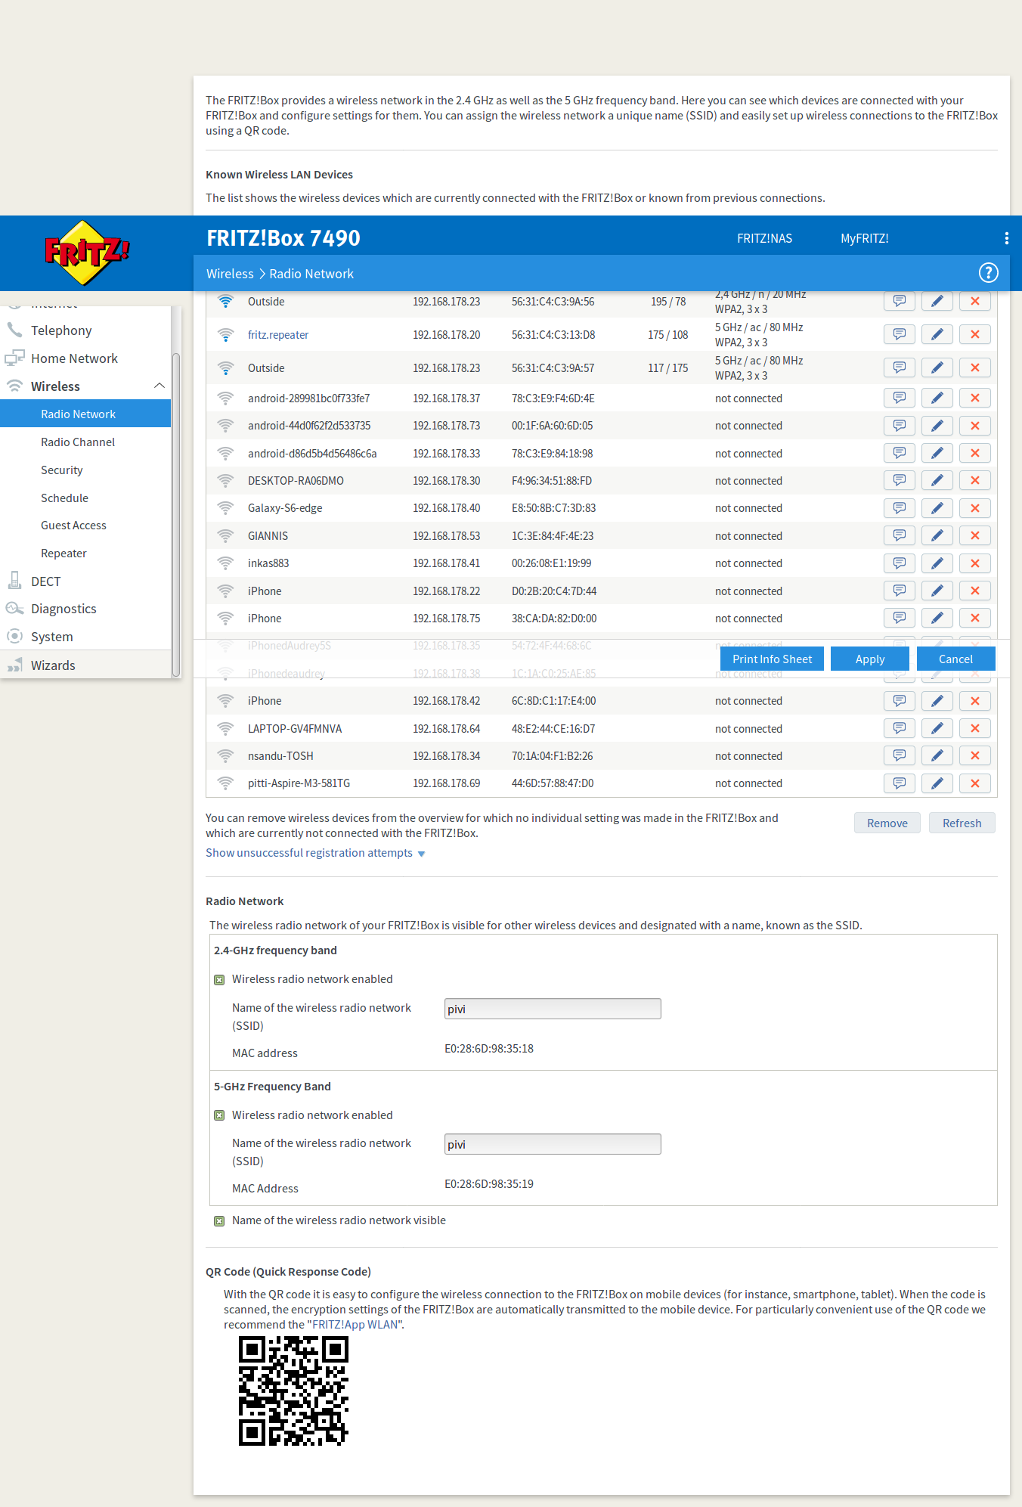Open the fritz.repeater device link
Image resolution: width=1022 pixels, height=1507 pixels.
[x=278, y=335]
